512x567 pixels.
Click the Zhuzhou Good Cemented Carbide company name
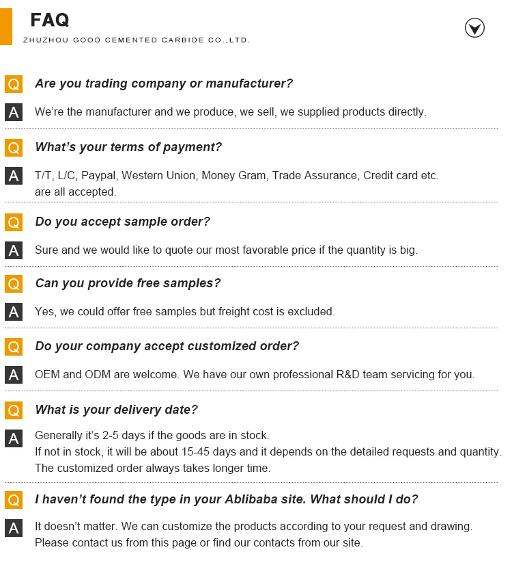click(x=137, y=40)
